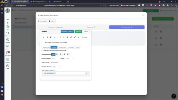Insert table via editor toolbar icon

pyautogui.click(x=67, y=37)
